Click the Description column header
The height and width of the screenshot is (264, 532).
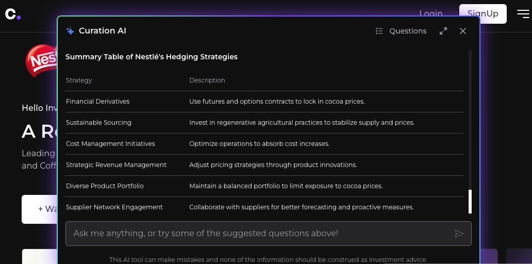(207, 80)
